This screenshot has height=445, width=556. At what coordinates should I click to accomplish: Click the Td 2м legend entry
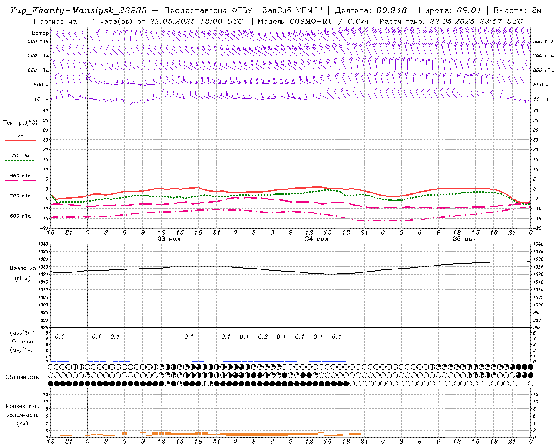click(x=20, y=156)
